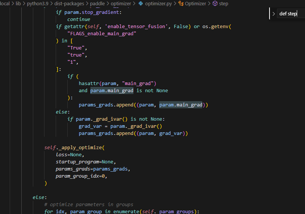The image size is (305, 214).
Task: Select the "paddle" breadcrumb folder
Action: [x=97, y=3]
